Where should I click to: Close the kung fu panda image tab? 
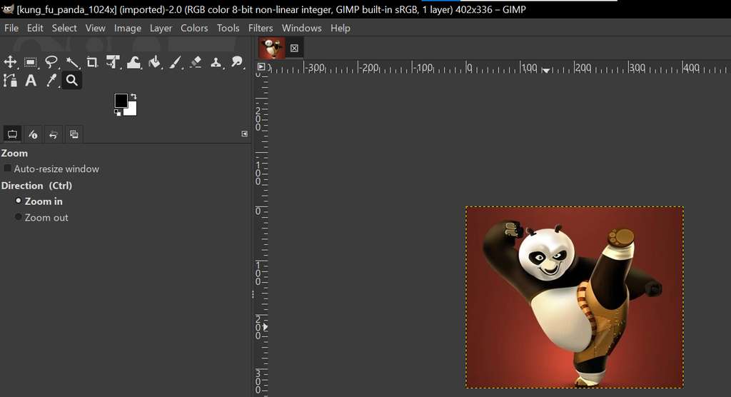coord(294,48)
